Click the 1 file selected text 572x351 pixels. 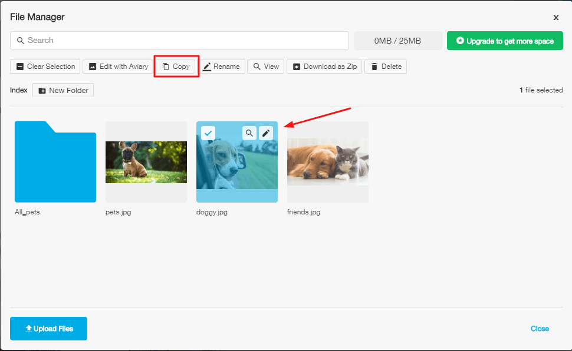click(x=541, y=90)
